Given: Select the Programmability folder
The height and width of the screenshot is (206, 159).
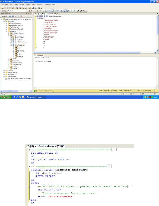Looking at the screenshot, I should (17, 63).
